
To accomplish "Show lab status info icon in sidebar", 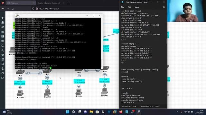I will 3,55.
